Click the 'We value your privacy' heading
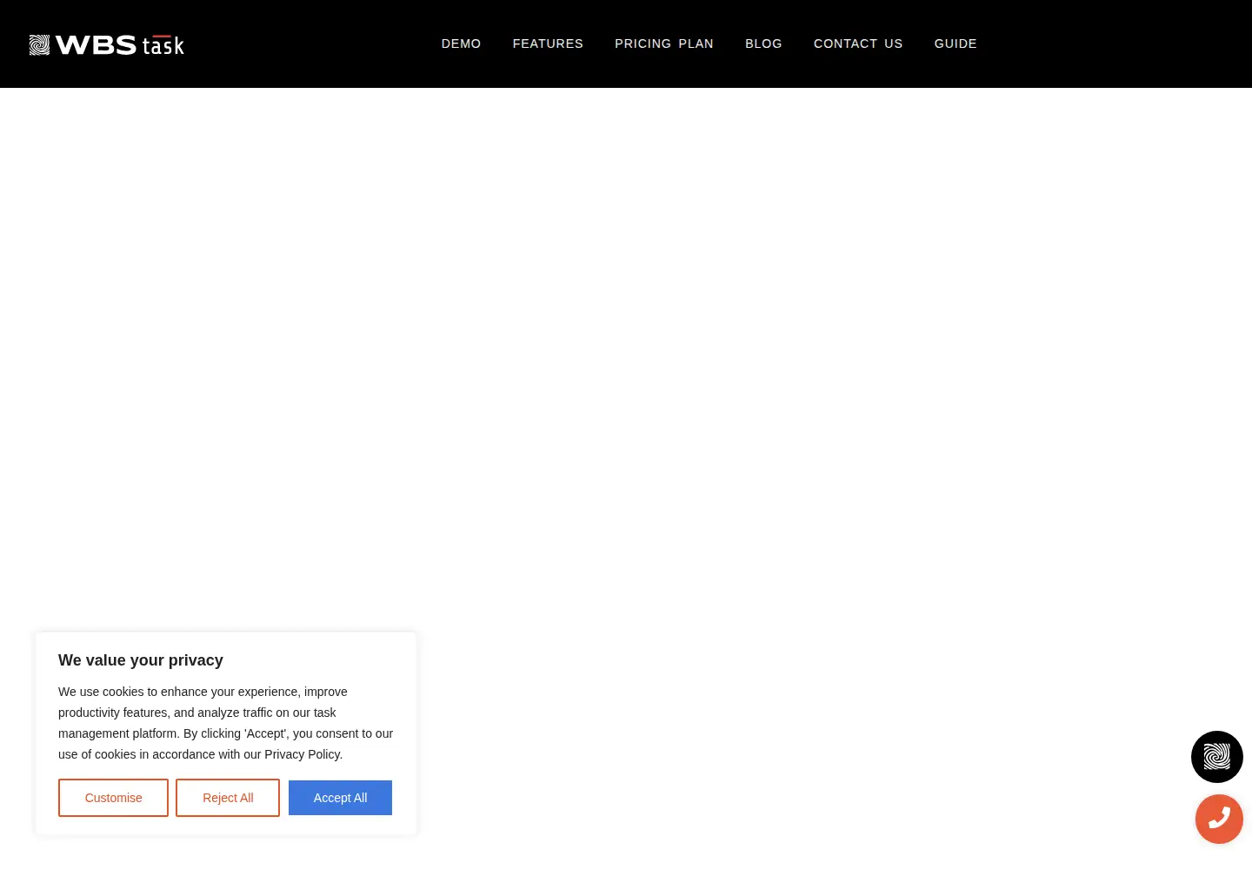Viewport: 1252px width, 870px height. 141,660
